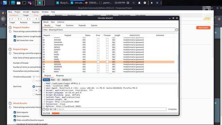Close intruder tab number 1
This screenshot has width=222, height=125.
(x=12, y=19)
